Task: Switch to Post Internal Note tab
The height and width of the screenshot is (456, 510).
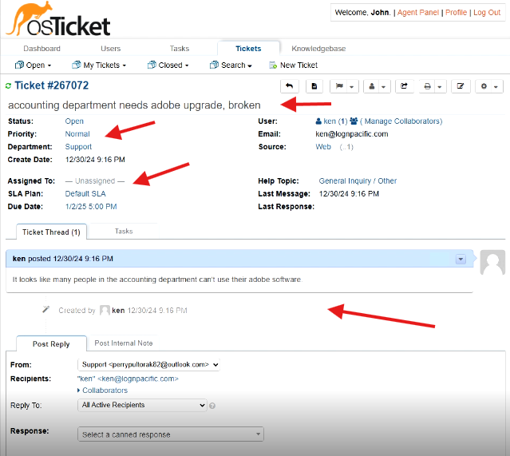Action: (123, 343)
